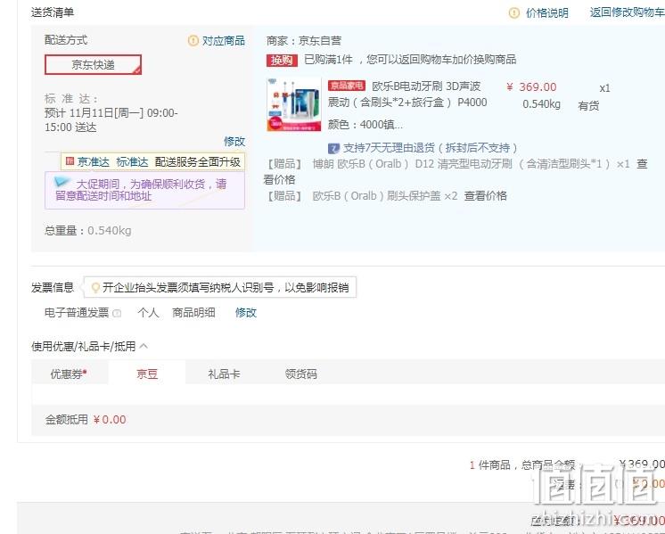Viewport: 665px width, 534px height.
Task: Switch to the 京豆 tab
Action: [x=147, y=374]
